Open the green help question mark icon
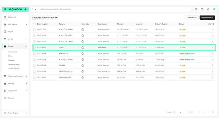This screenshot has width=219, height=123. [214, 9]
